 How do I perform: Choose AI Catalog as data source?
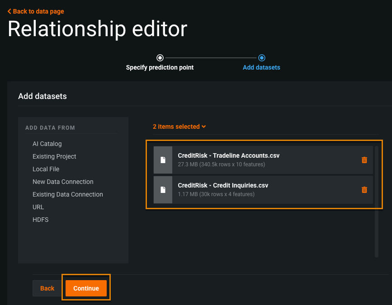(x=47, y=144)
